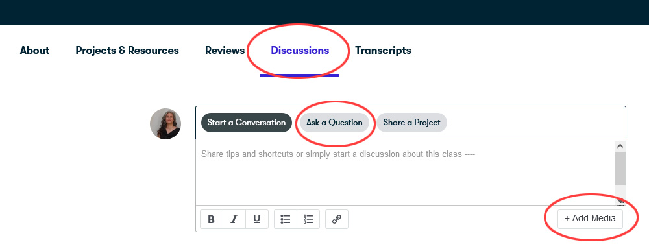Focus the discussion message text area

405,173
